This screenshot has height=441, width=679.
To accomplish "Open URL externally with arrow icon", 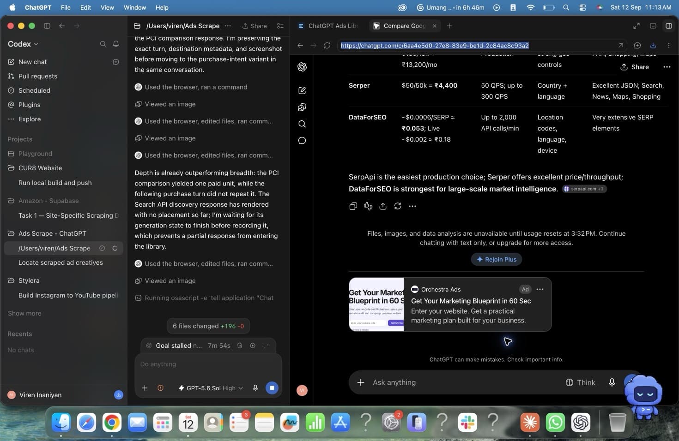I will (x=621, y=45).
